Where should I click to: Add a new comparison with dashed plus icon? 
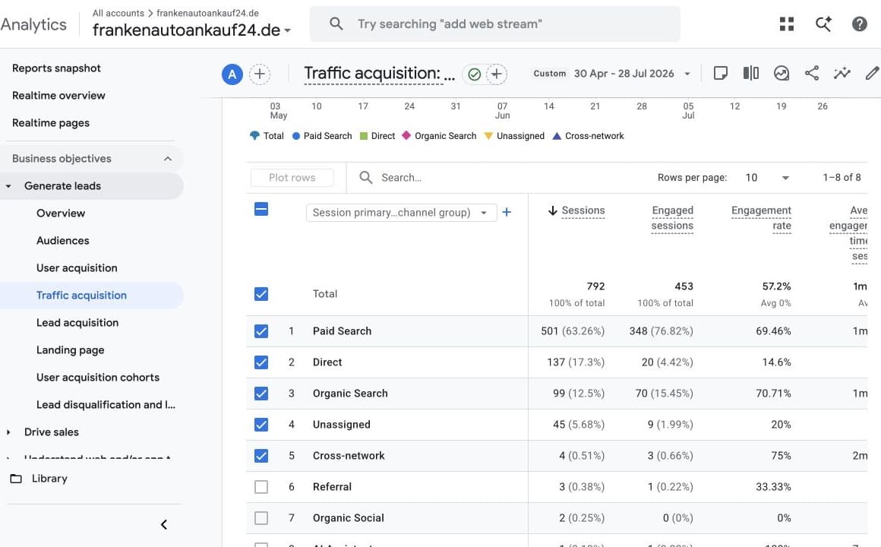260,74
